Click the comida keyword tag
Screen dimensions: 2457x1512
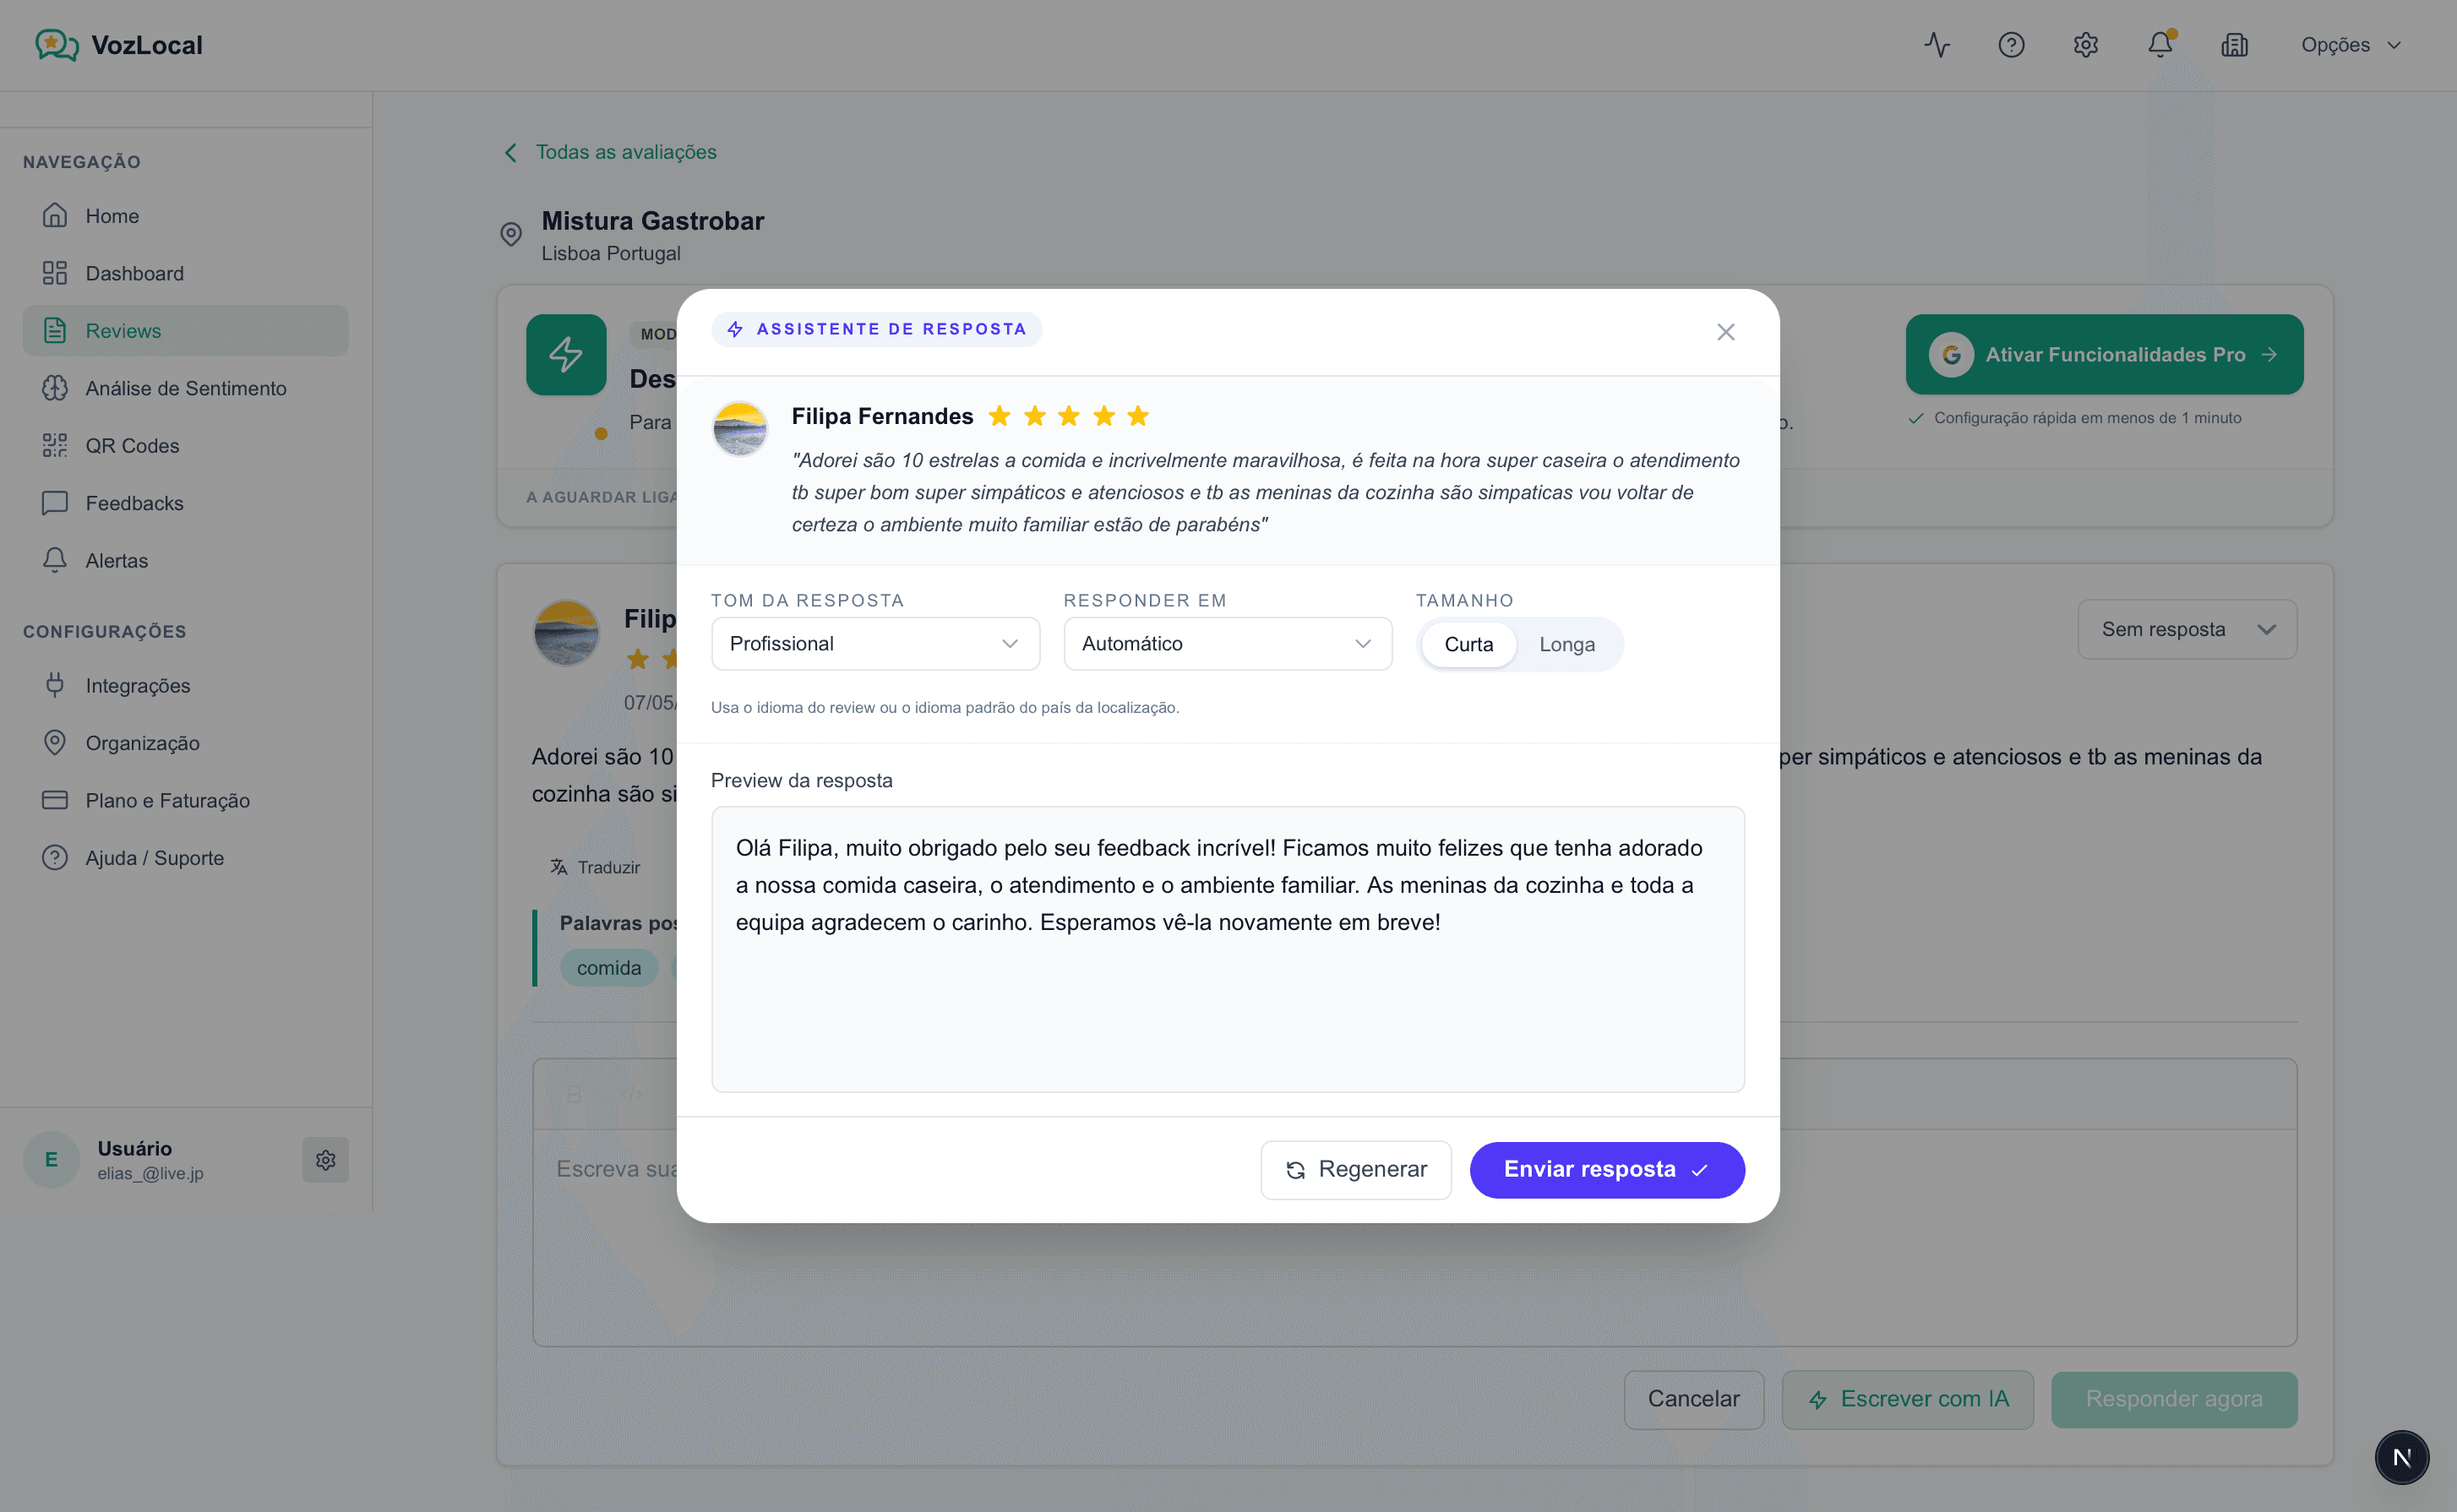point(609,968)
